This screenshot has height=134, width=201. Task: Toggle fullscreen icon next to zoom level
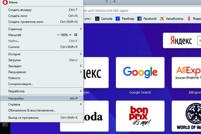point(76,35)
